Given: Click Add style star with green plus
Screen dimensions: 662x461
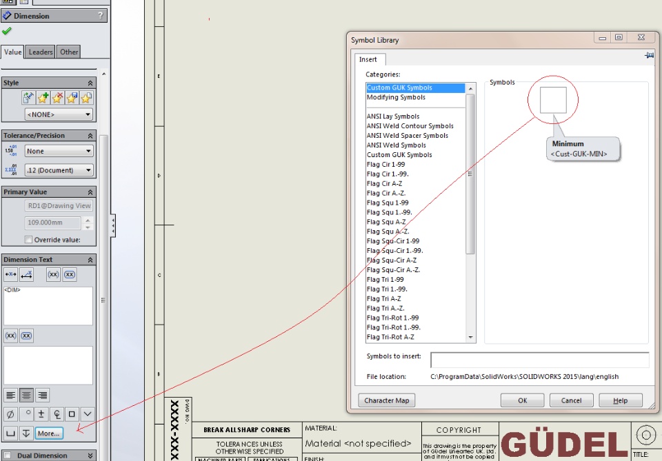Looking at the screenshot, I should 43,98.
